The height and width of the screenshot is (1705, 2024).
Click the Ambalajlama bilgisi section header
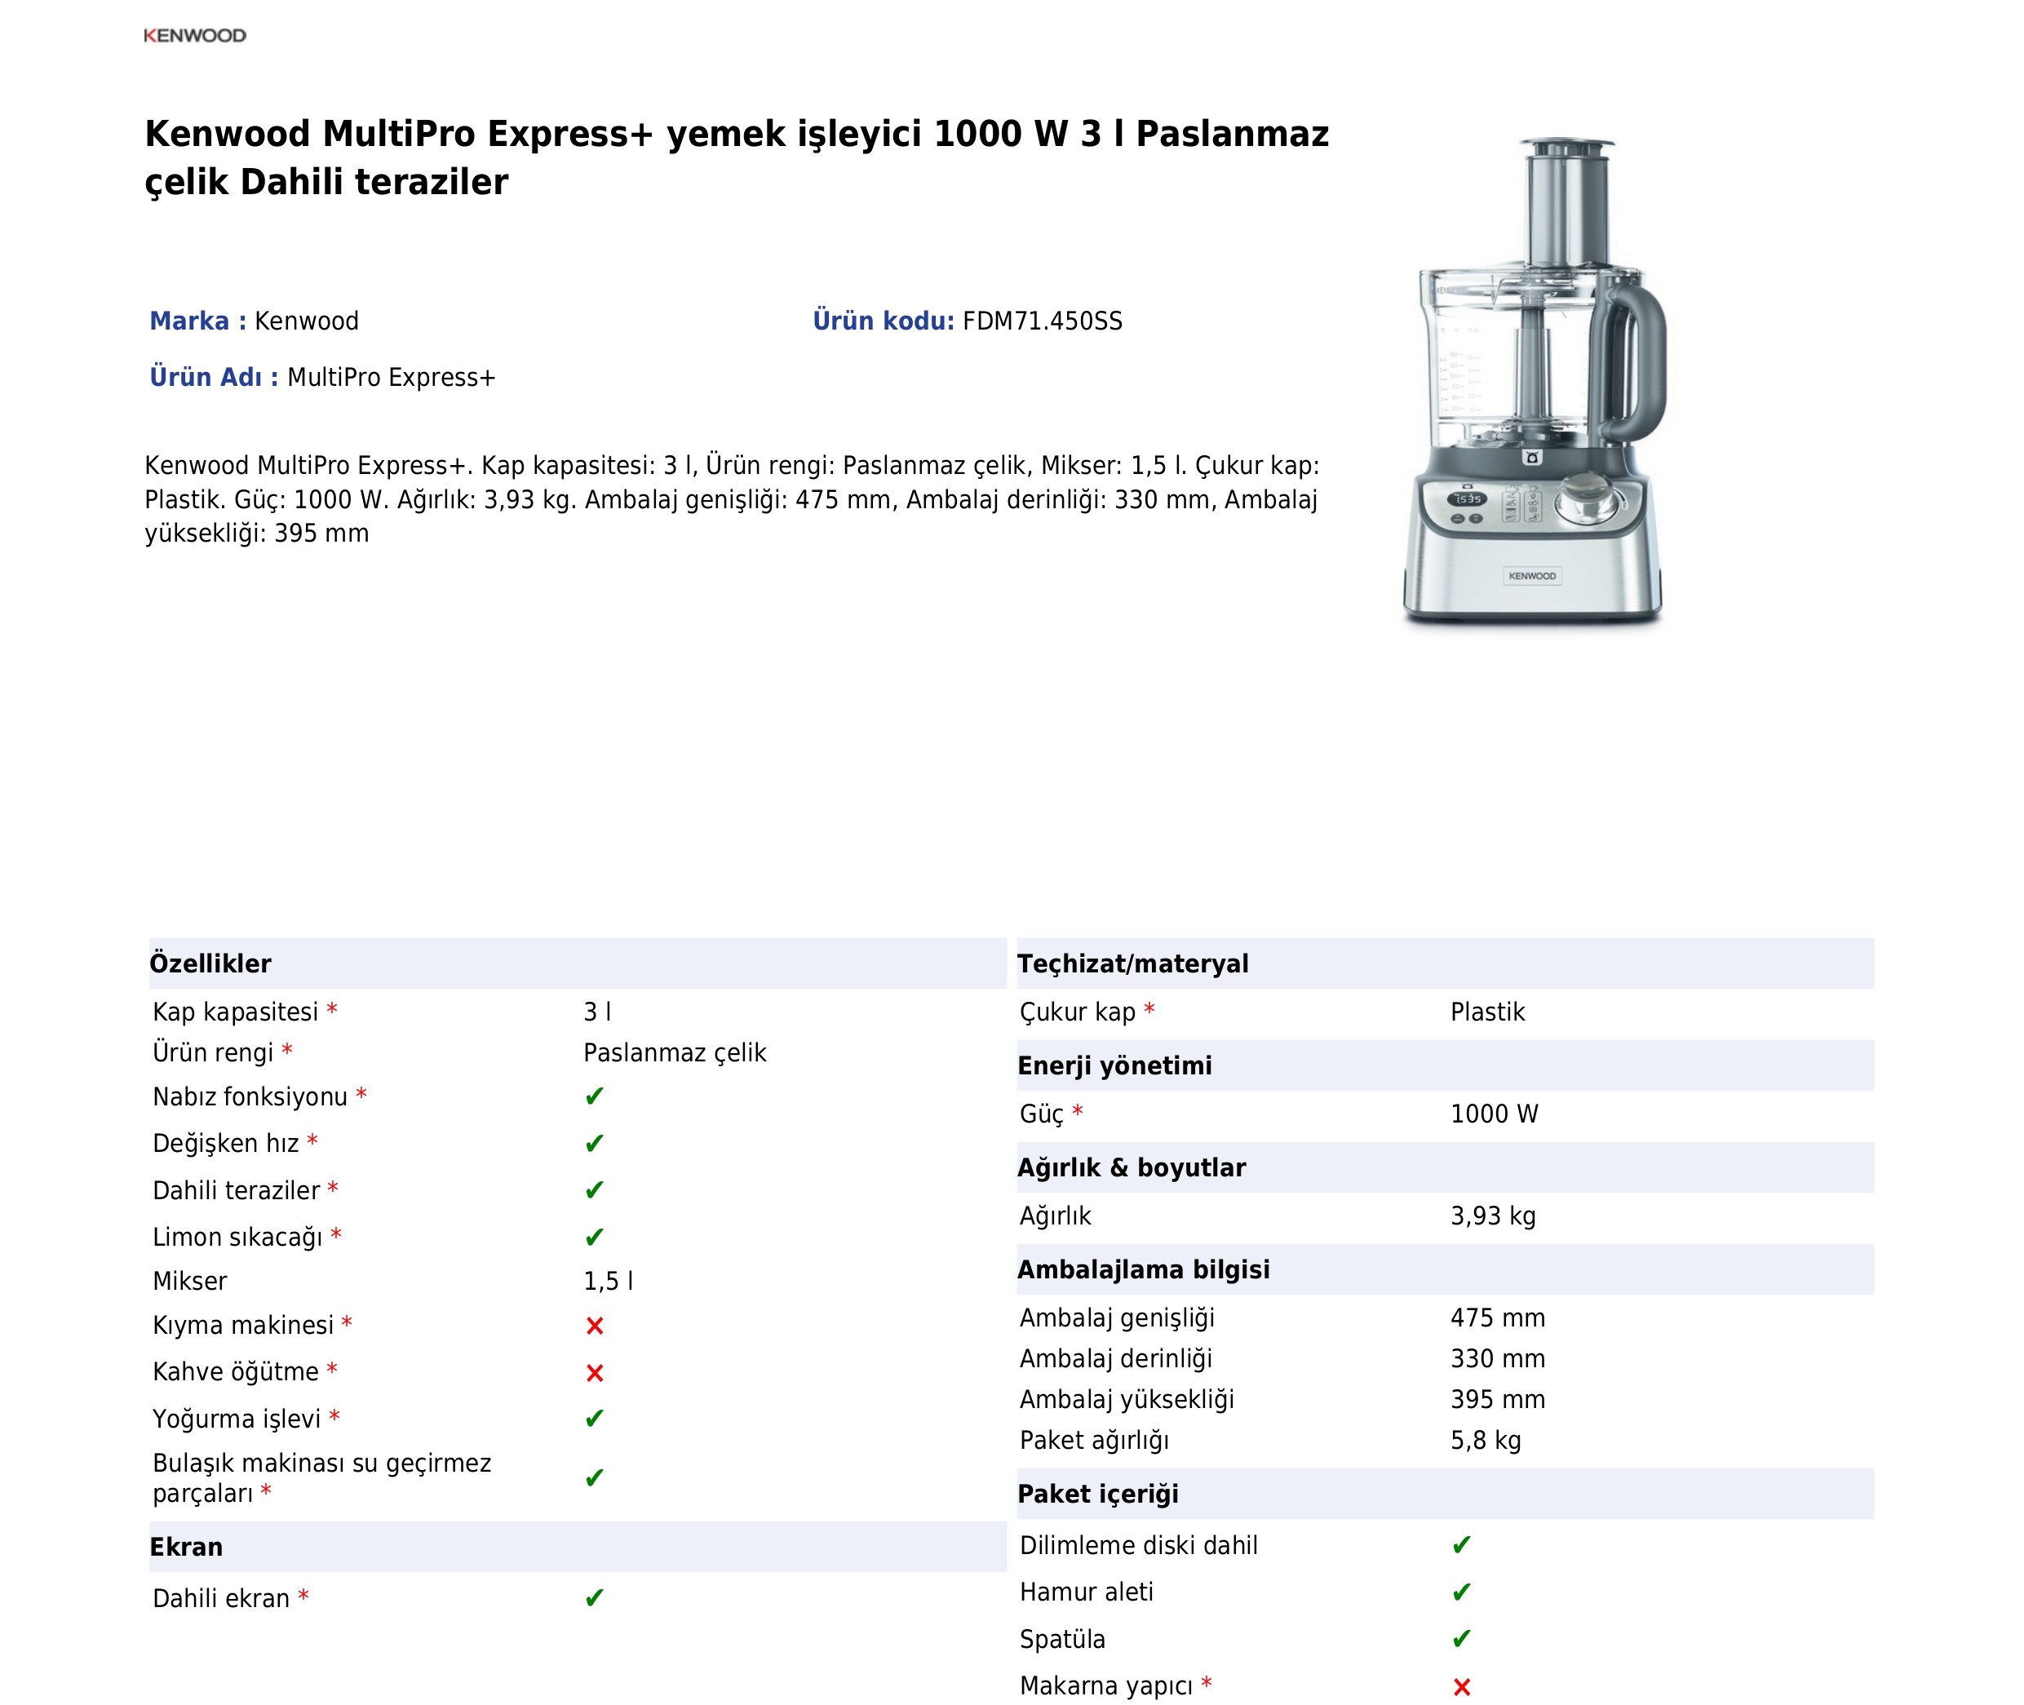[1142, 1269]
